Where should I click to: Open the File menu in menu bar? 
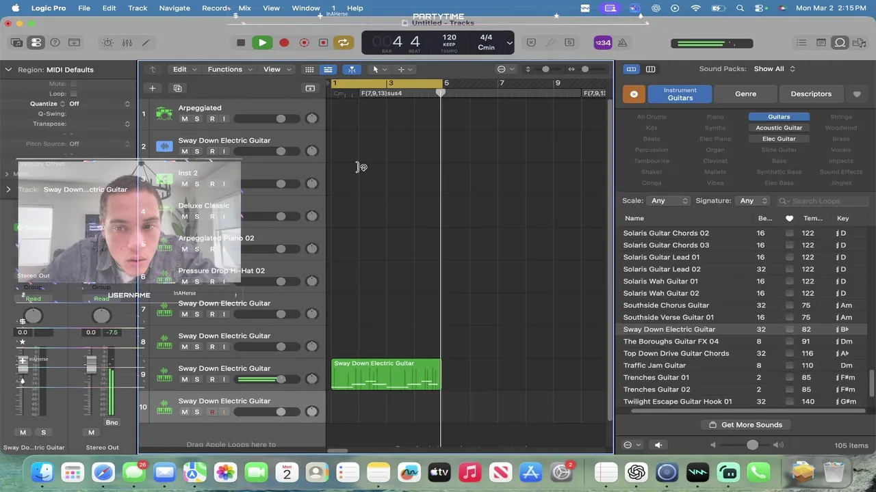tap(84, 8)
